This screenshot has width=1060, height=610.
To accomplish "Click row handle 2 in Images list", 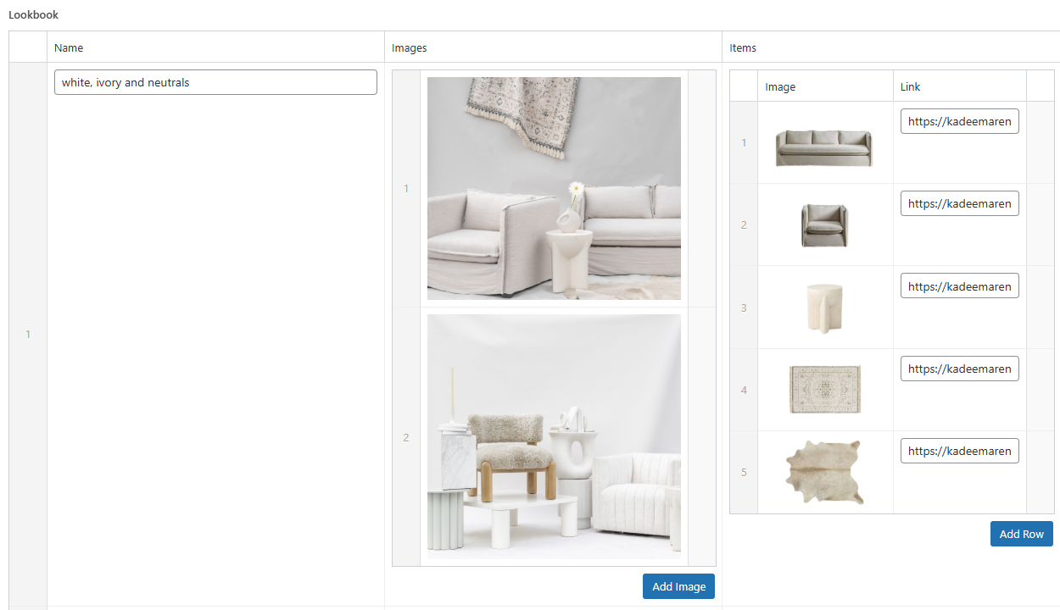I will (406, 437).
